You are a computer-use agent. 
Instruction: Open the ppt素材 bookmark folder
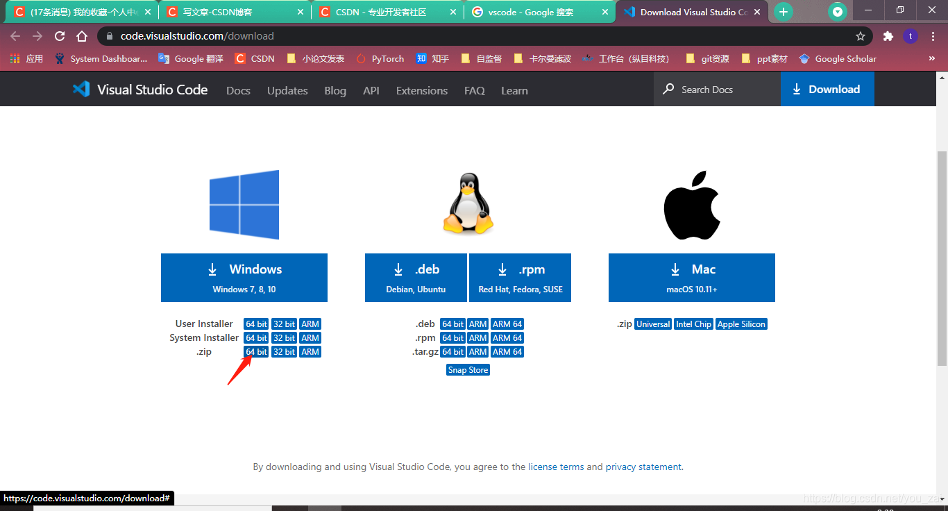click(764, 59)
